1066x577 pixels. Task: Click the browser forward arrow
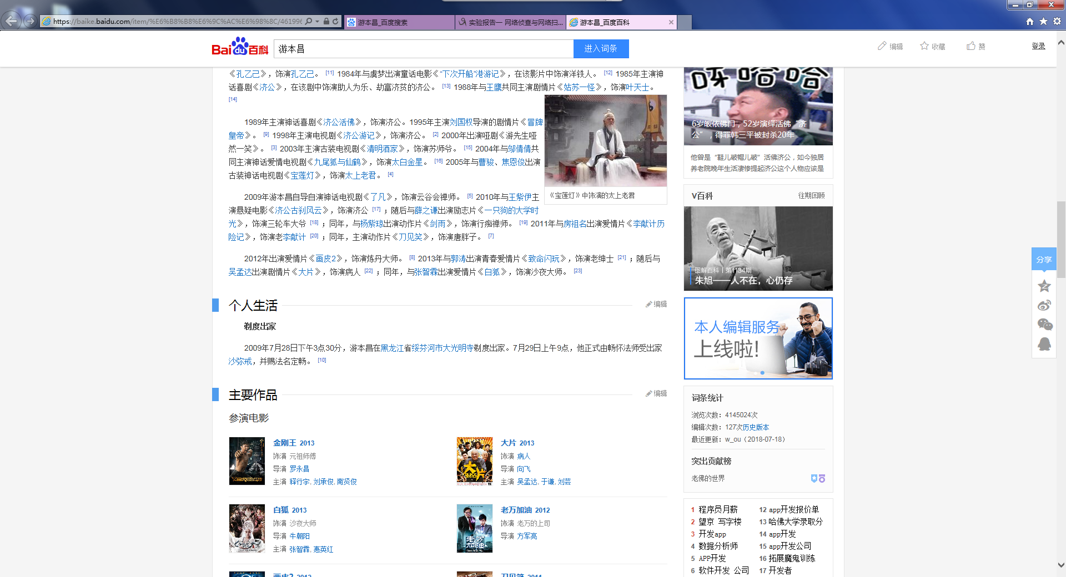(30, 21)
